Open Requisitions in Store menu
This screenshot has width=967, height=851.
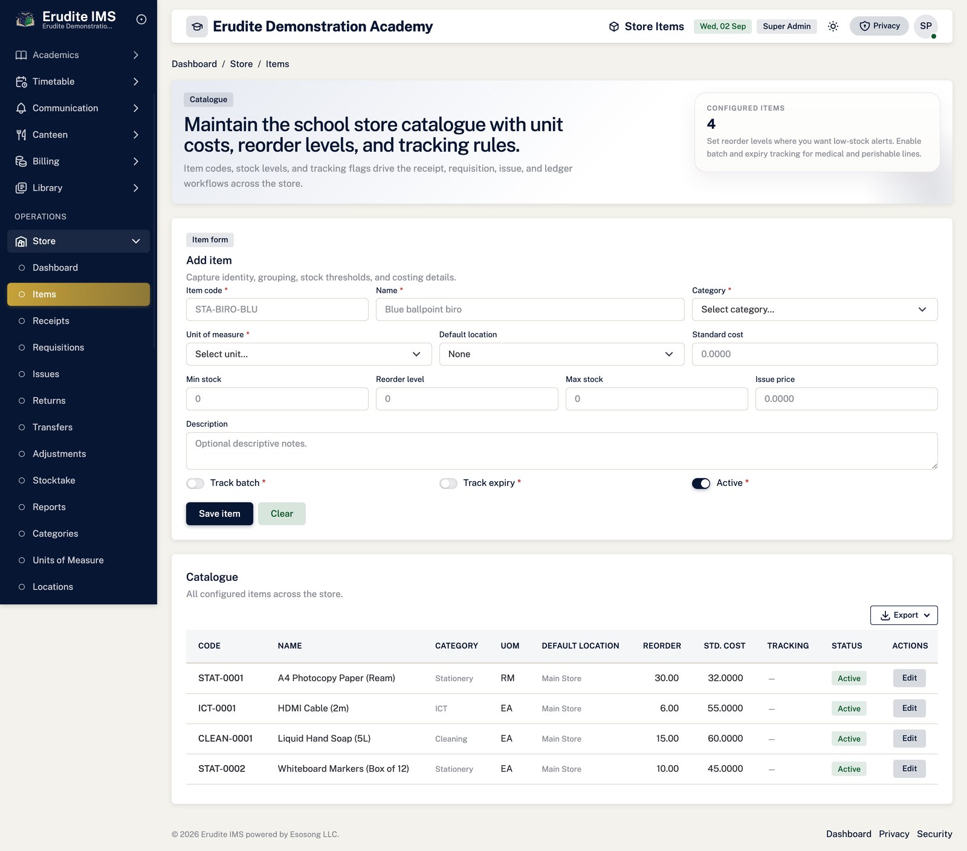[x=79, y=348]
